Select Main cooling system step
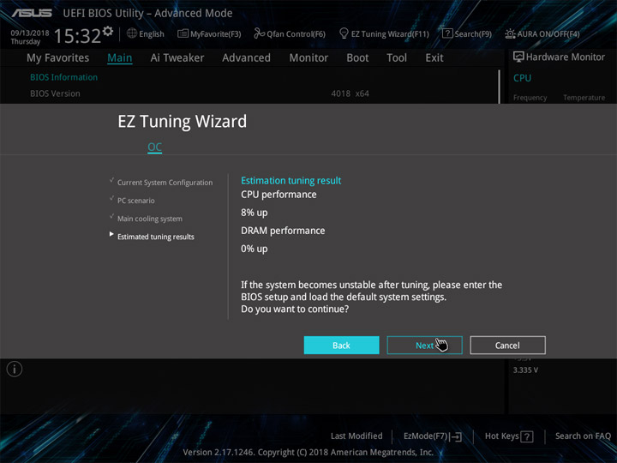Image resolution: width=617 pixels, height=463 pixels. (x=149, y=219)
